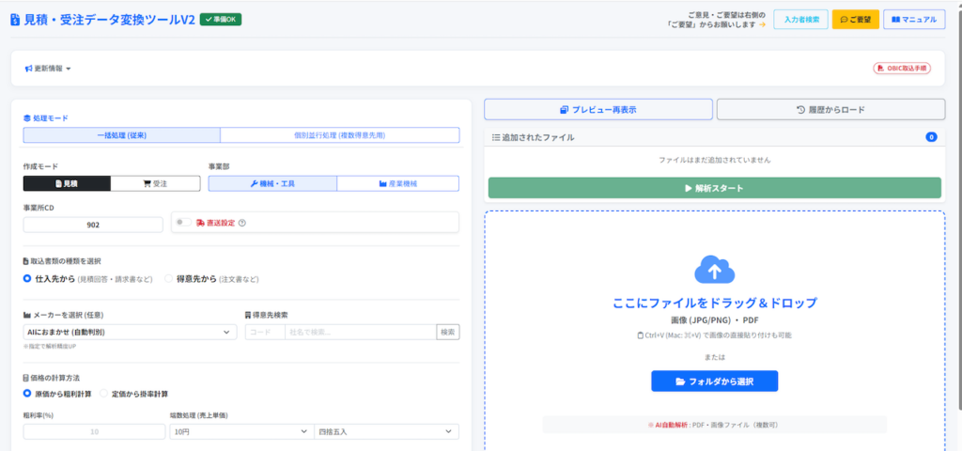Open the 10円 rounding unit dropdown
Screen dimensions: 962x451
(x=241, y=432)
